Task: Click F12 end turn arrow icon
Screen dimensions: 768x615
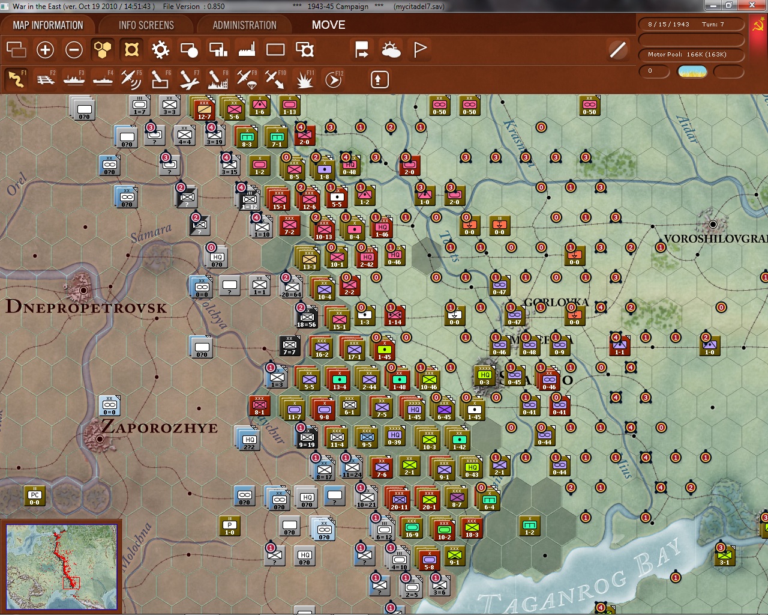Action: 334,79
